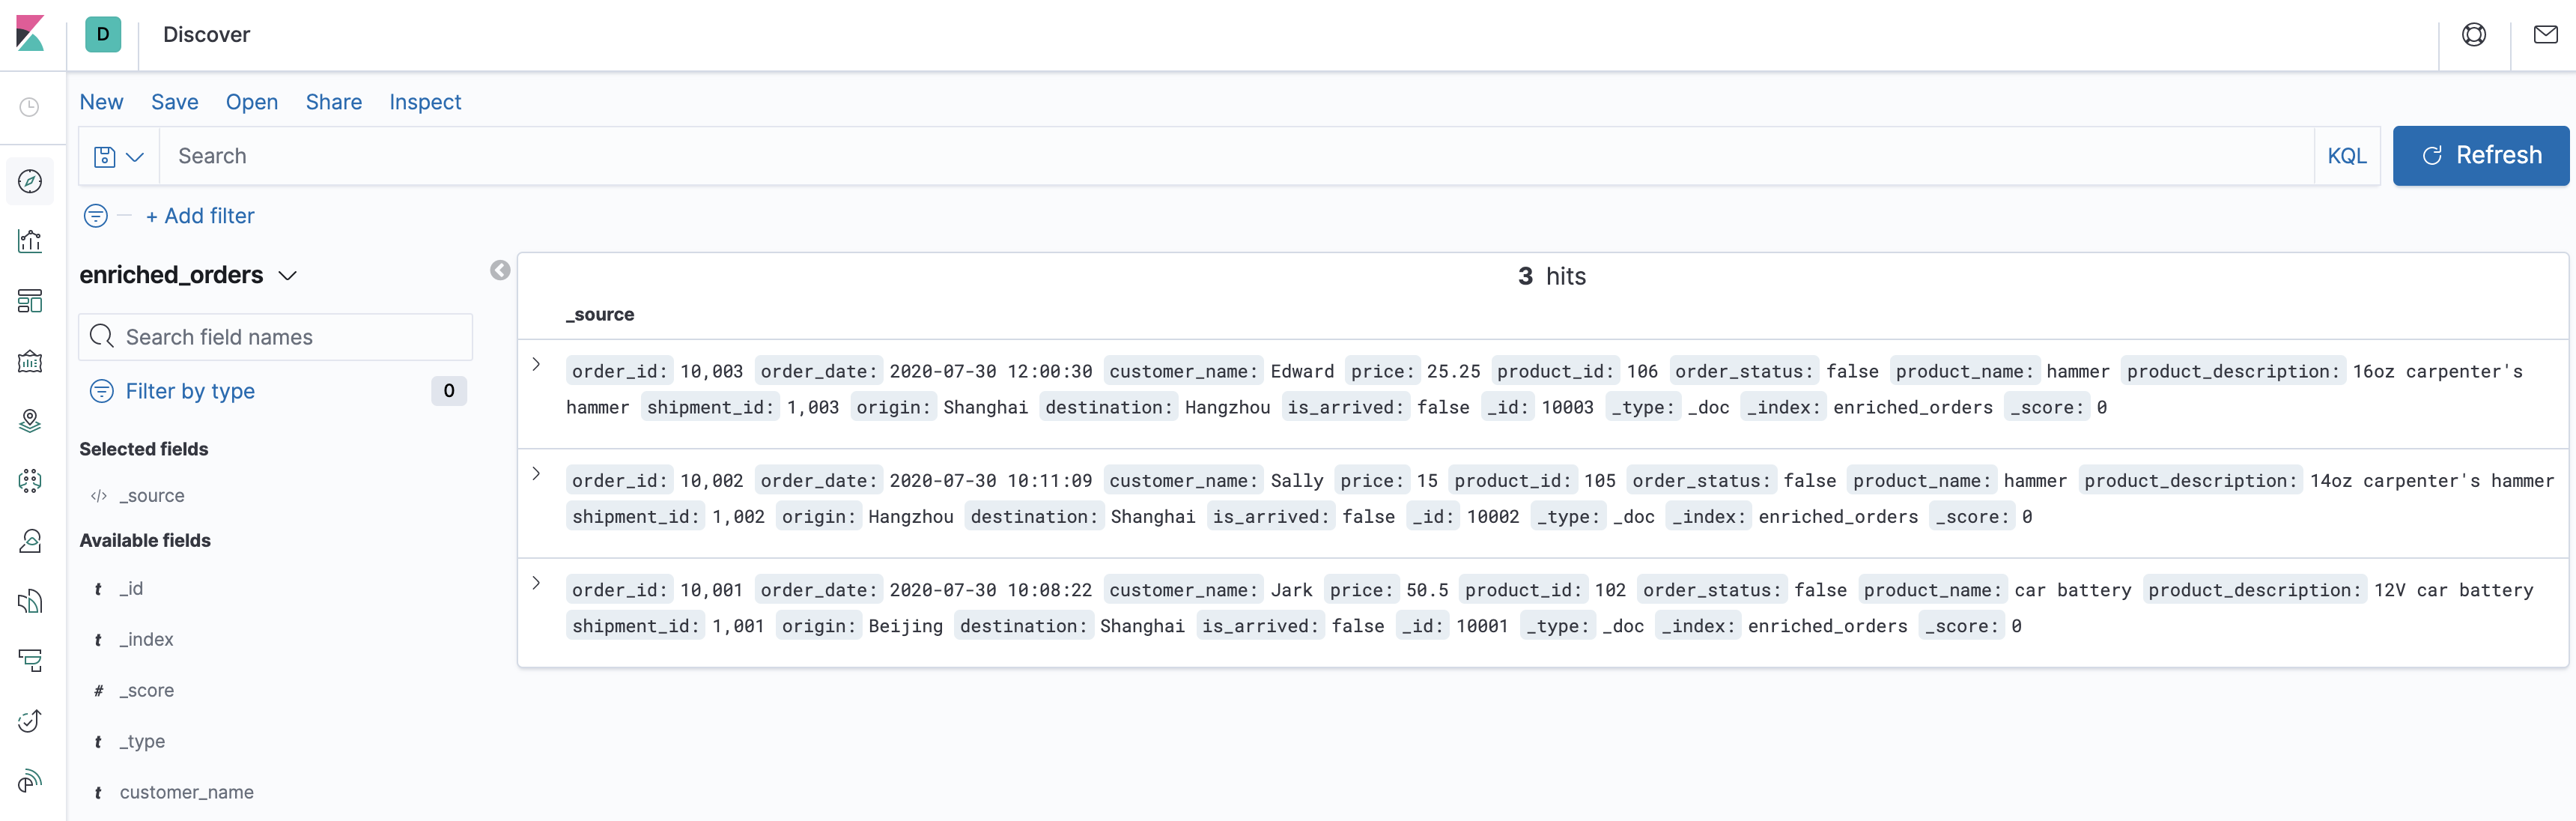Image resolution: width=2576 pixels, height=821 pixels.
Task: Open the Inspect menu option
Action: 424,102
